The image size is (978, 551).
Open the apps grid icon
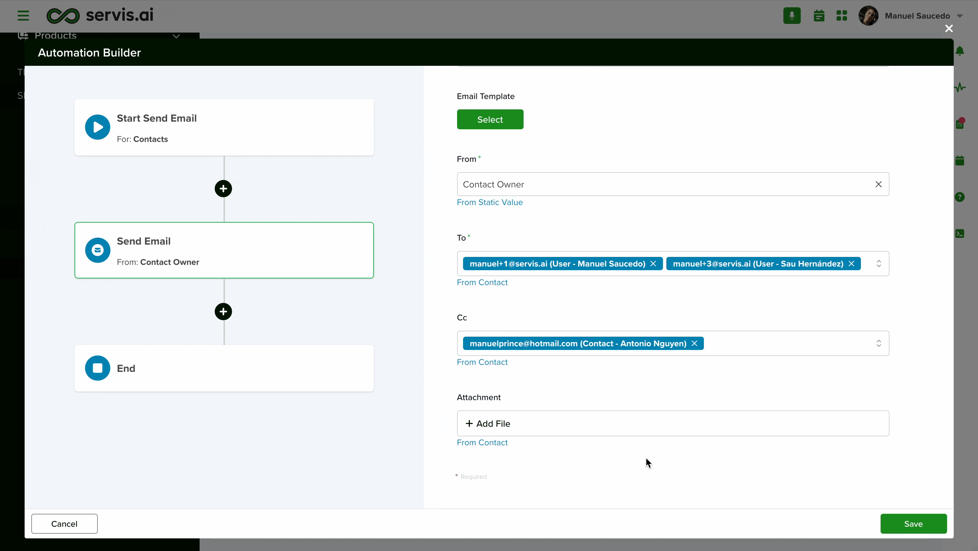tap(841, 16)
